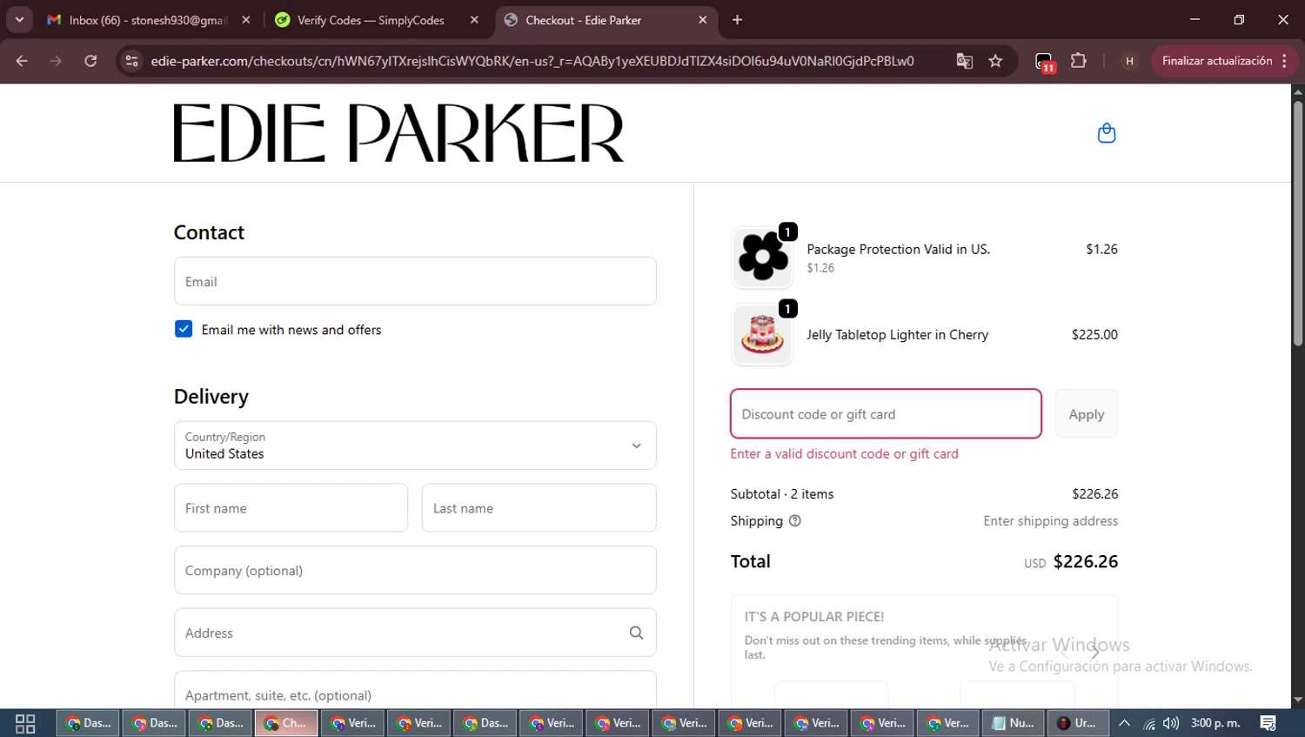Image resolution: width=1305 pixels, height=737 pixels.
Task: Click the Package Protection product thumbnail
Action: pyautogui.click(x=762, y=258)
